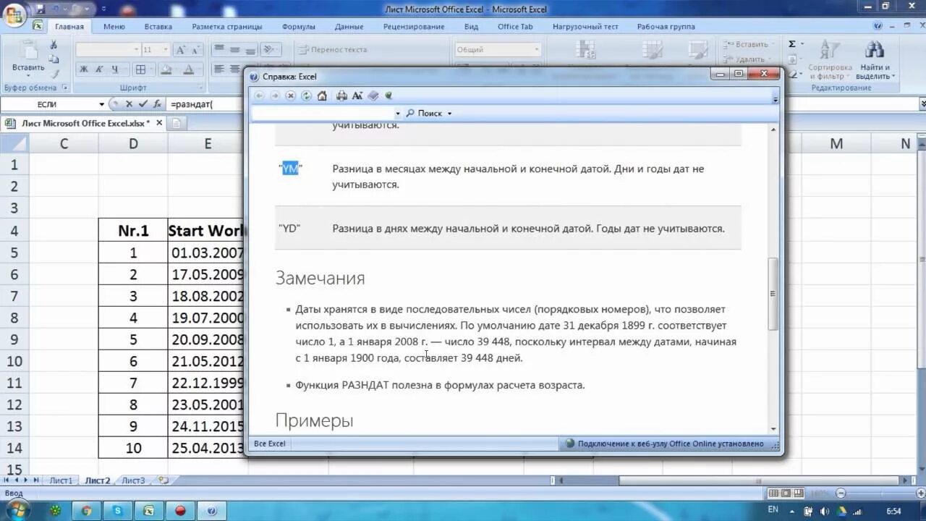Expand the formula bar chevron

922,104
